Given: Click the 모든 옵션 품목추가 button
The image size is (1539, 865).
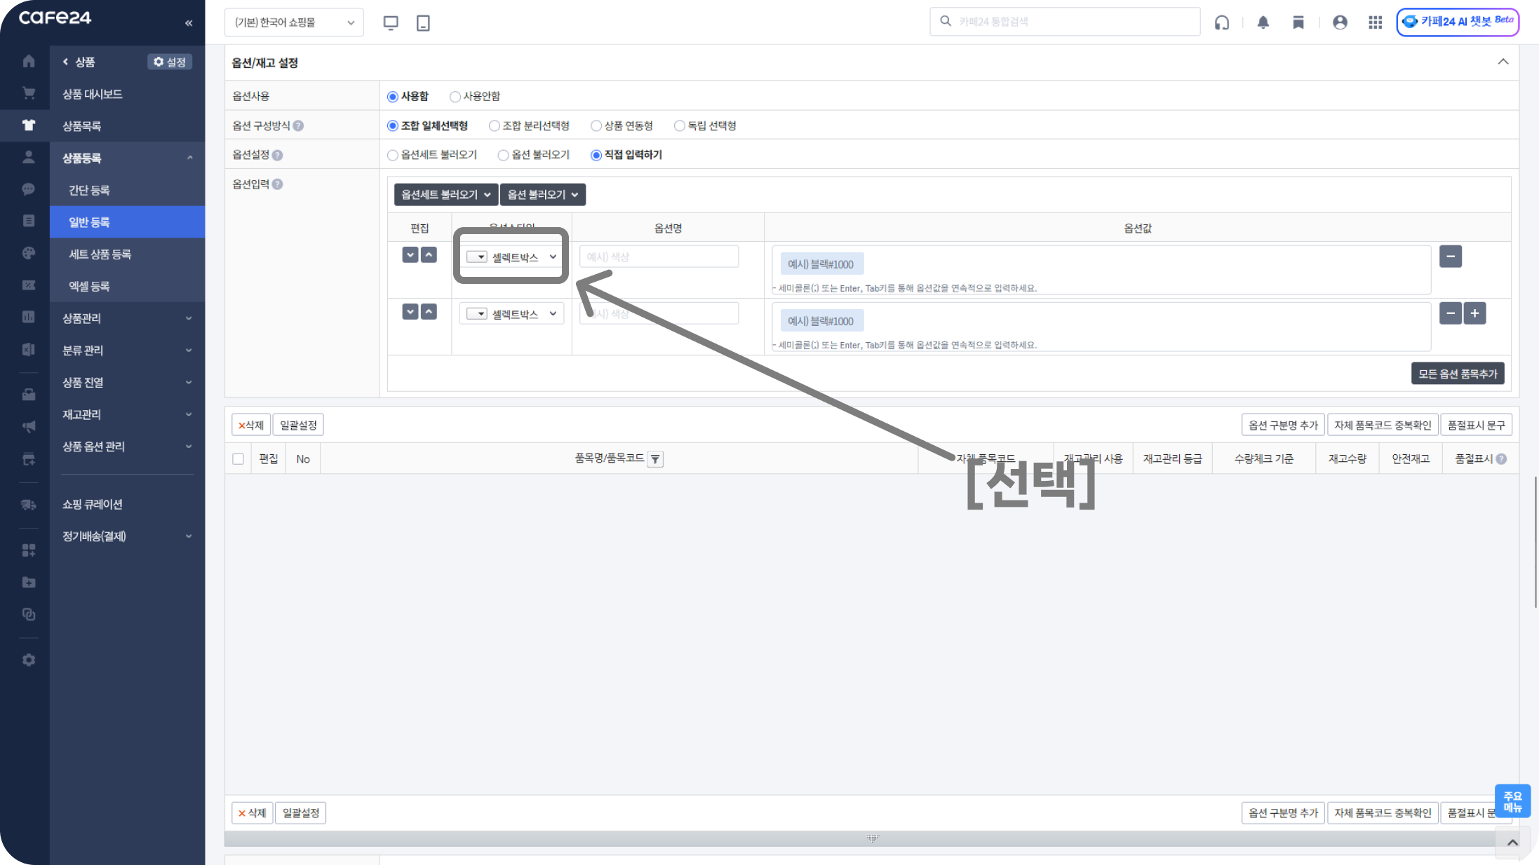Looking at the screenshot, I should point(1458,374).
